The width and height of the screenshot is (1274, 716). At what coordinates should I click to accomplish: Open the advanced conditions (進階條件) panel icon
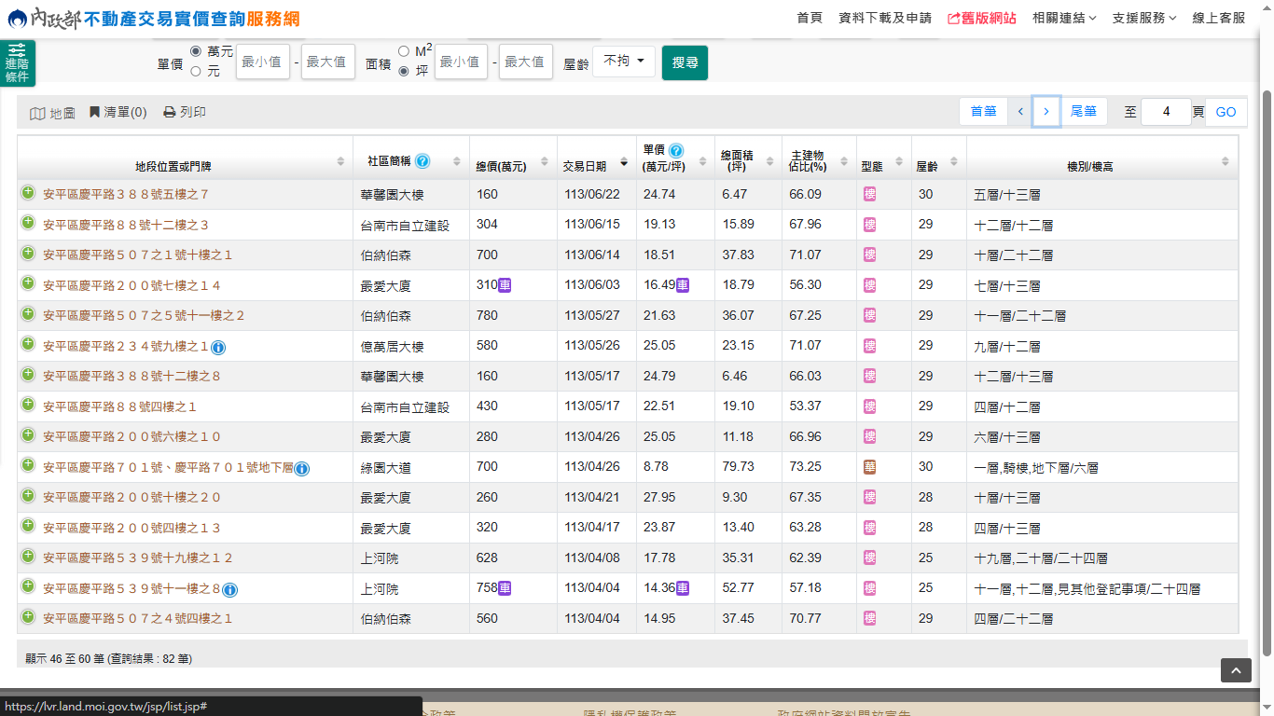click(x=17, y=62)
